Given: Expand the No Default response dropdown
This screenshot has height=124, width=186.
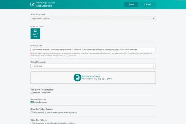Looking at the screenshot, I should pyautogui.click(x=93, y=66).
